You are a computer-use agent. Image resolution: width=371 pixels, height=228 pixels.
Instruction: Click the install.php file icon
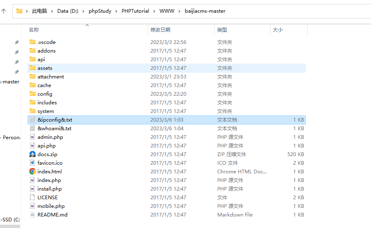[x=33, y=189]
